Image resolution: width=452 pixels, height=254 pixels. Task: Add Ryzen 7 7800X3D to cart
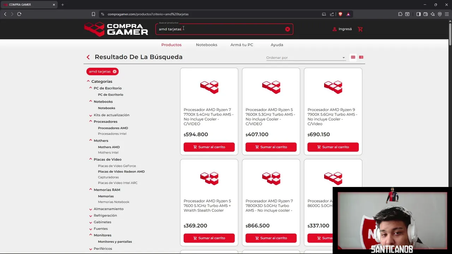click(x=271, y=238)
